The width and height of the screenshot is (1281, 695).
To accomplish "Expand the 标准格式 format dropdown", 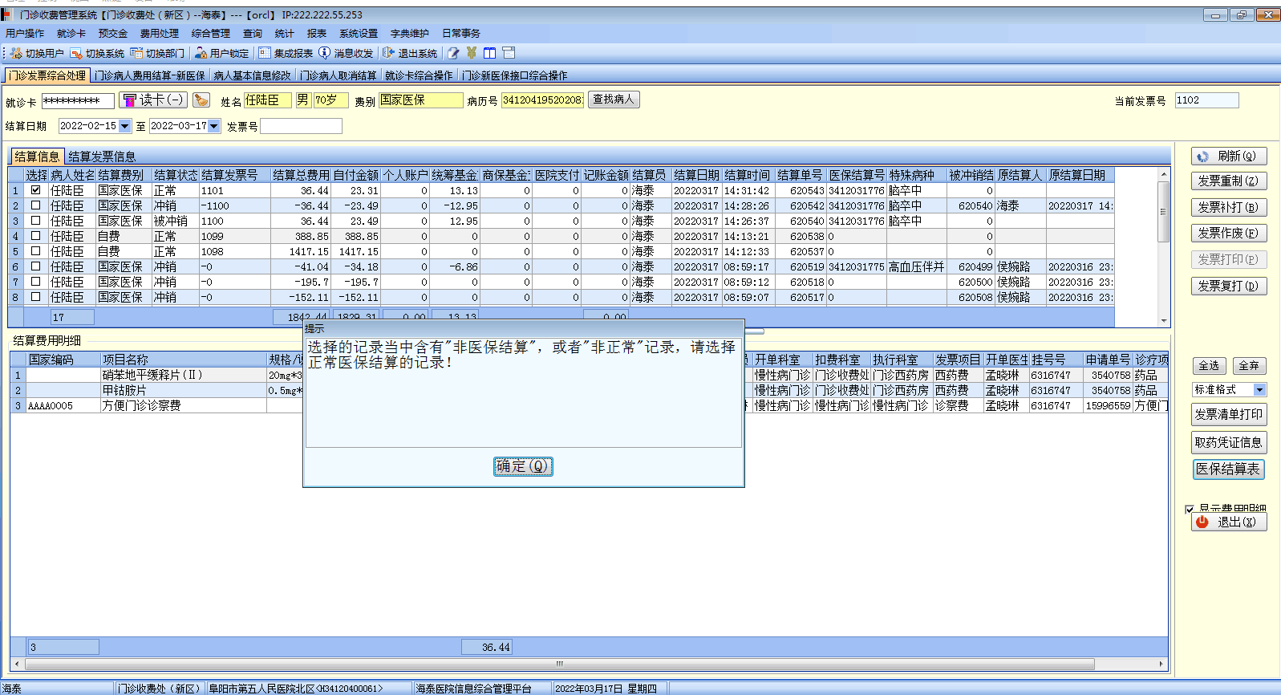I will (x=1259, y=390).
